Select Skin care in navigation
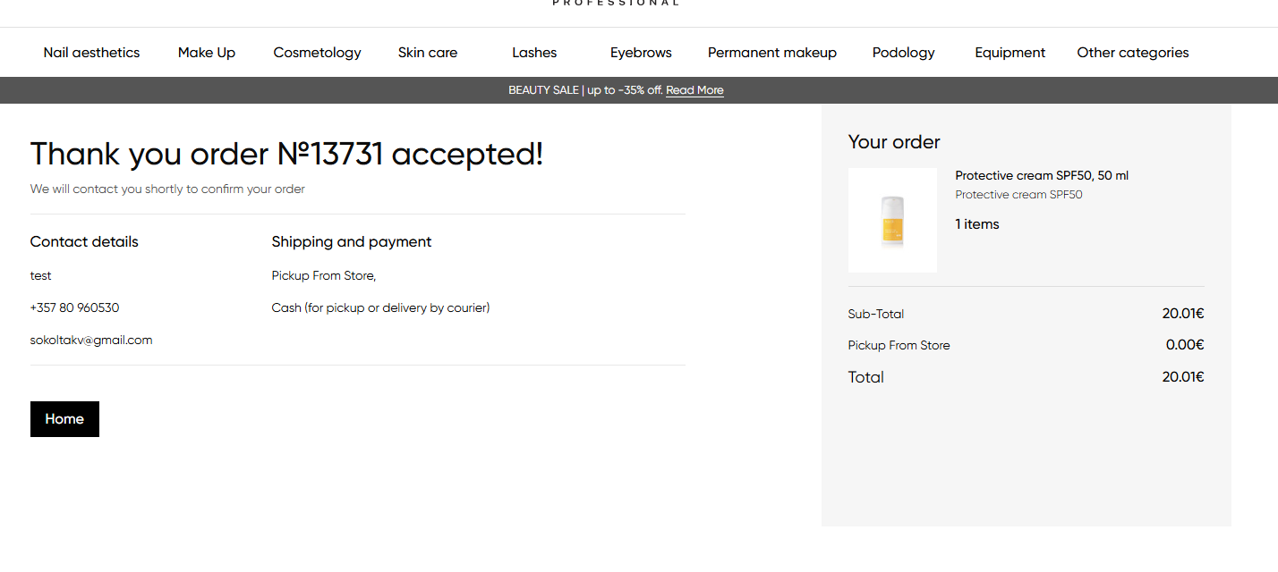 click(x=428, y=53)
